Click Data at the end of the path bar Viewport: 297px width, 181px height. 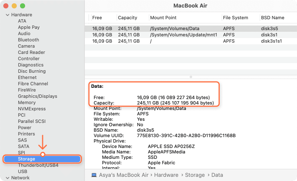point(217,175)
